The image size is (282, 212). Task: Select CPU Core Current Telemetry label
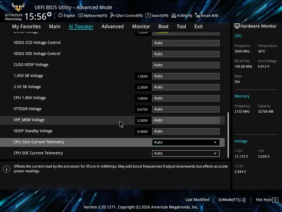(39, 142)
